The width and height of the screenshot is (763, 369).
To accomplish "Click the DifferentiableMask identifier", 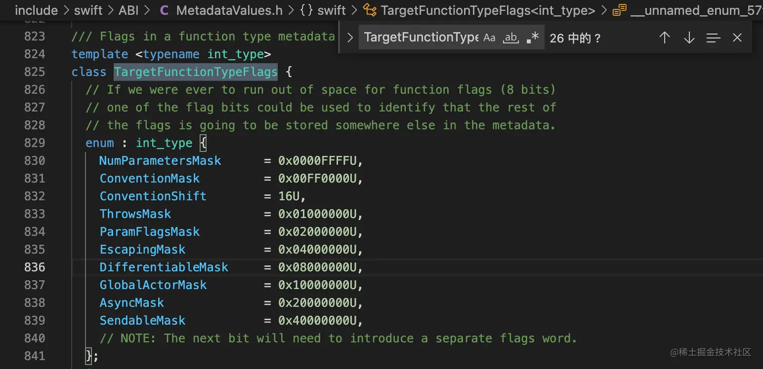I will click(163, 267).
